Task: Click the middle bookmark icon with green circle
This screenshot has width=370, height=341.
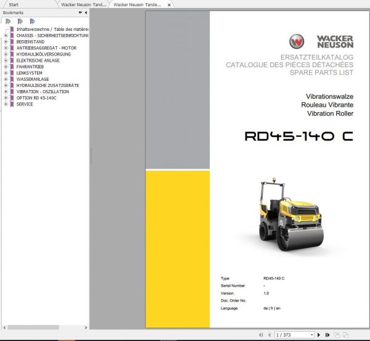Action: pyautogui.click(x=20, y=22)
